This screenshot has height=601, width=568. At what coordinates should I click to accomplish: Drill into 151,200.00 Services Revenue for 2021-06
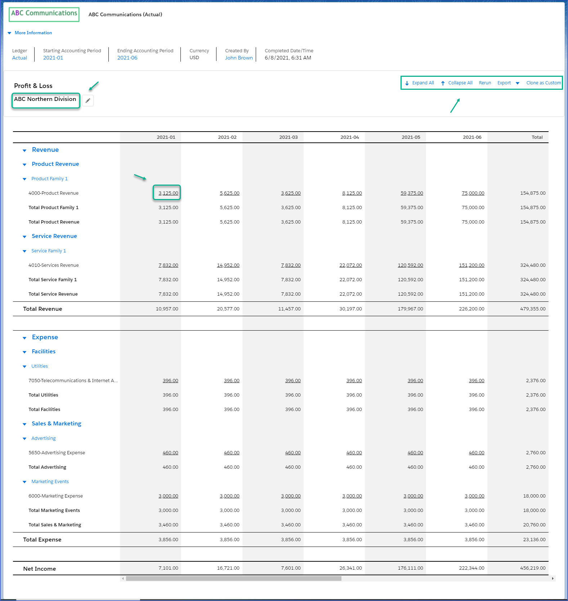(x=471, y=265)
